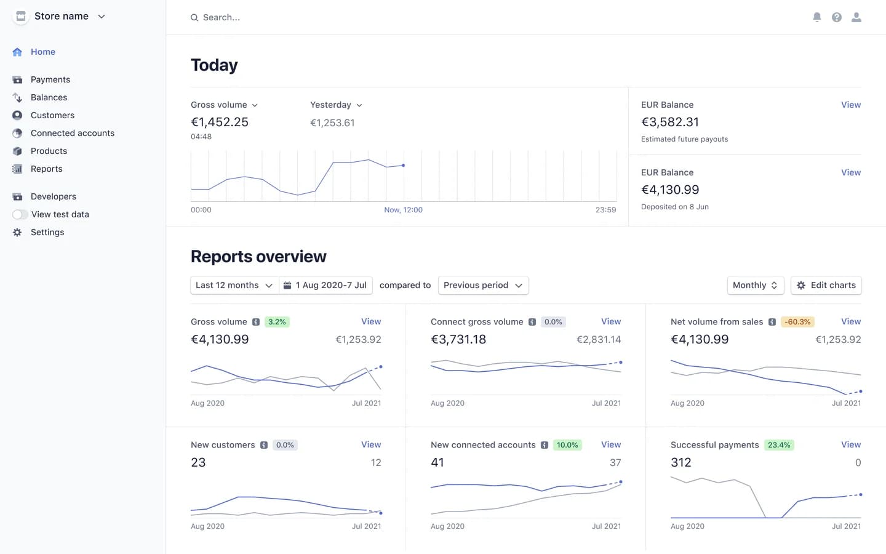This screenshot has width=886, height=554.
Task: Open the Last 12 months range dropdown
Action: tap(234, 286)
